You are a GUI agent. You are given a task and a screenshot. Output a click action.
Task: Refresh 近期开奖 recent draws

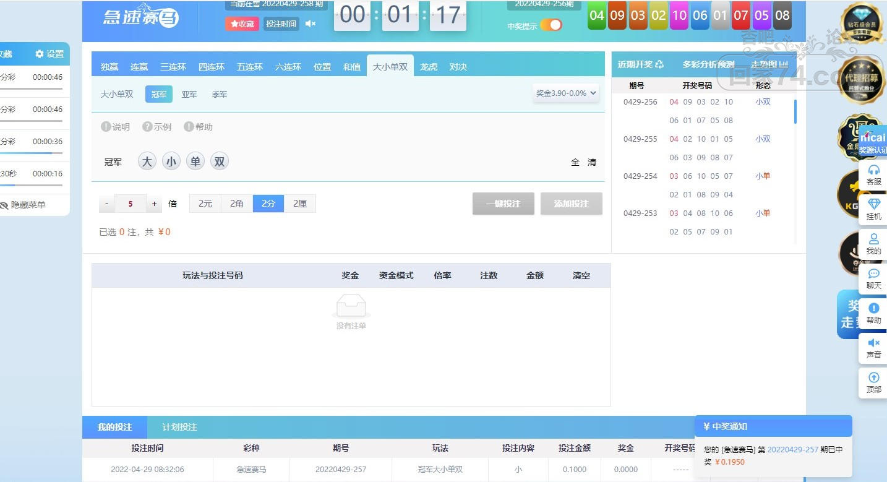click(x=659, y=64)
